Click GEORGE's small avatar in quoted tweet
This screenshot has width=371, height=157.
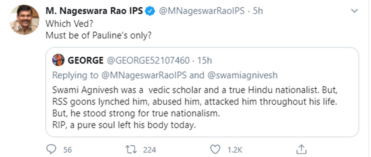[x=58, y=60]
